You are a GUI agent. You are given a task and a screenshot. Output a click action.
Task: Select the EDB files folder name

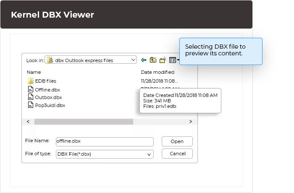[45, 81]
